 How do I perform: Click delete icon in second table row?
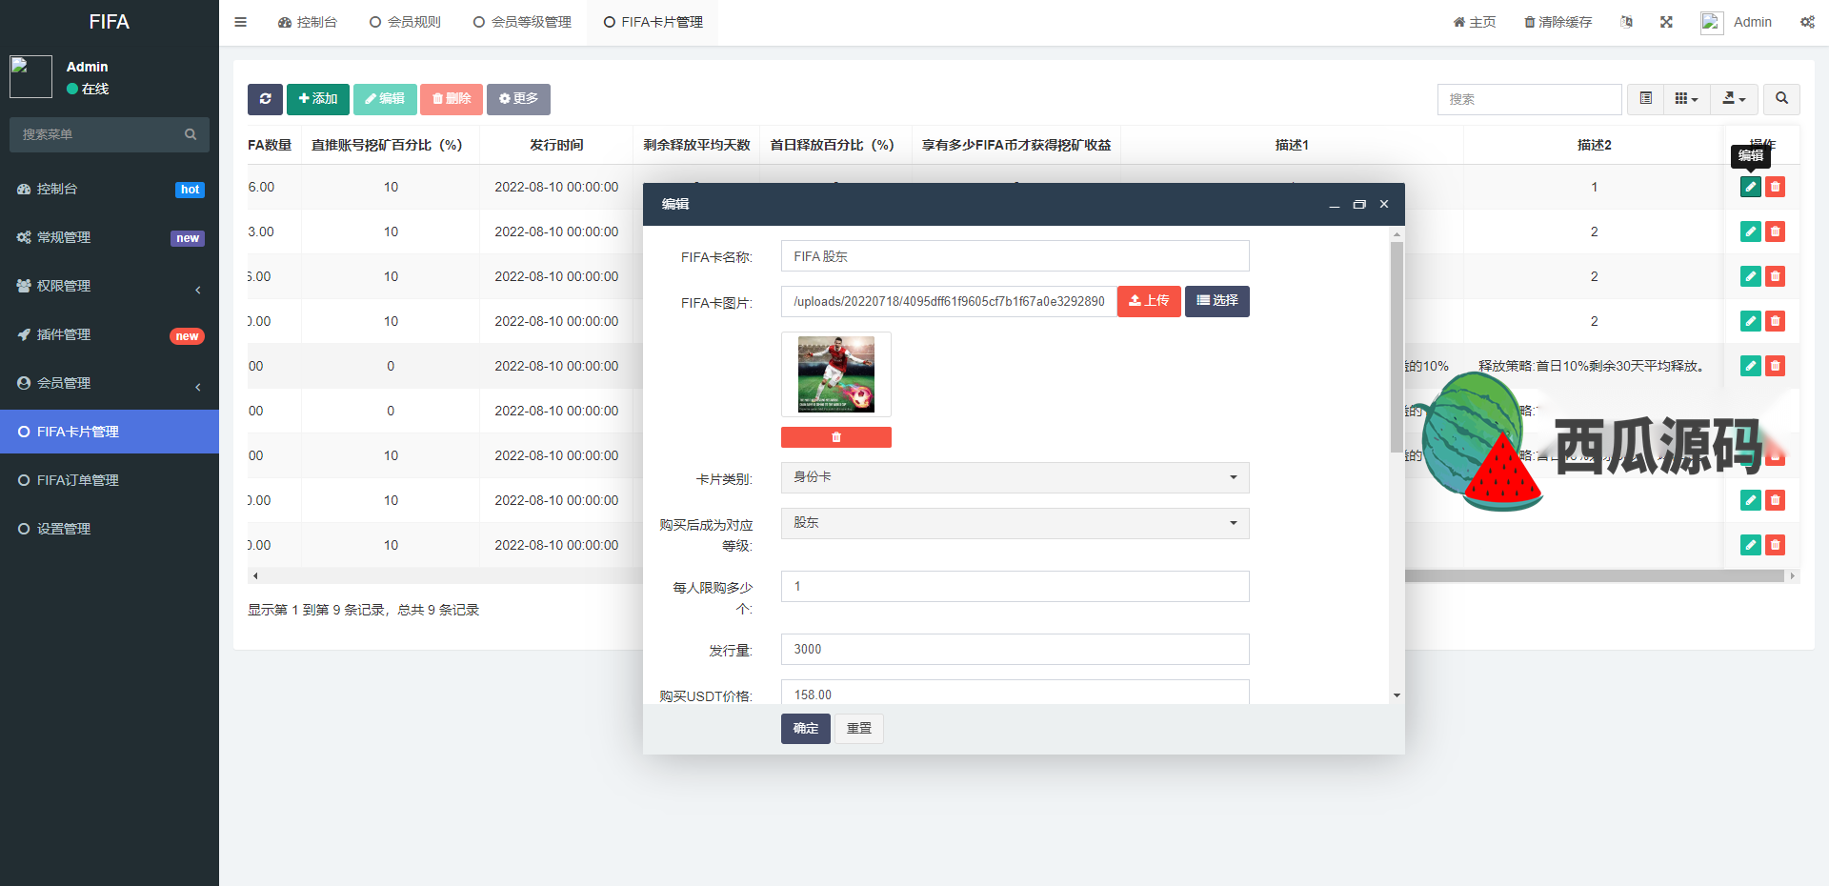1775,232
